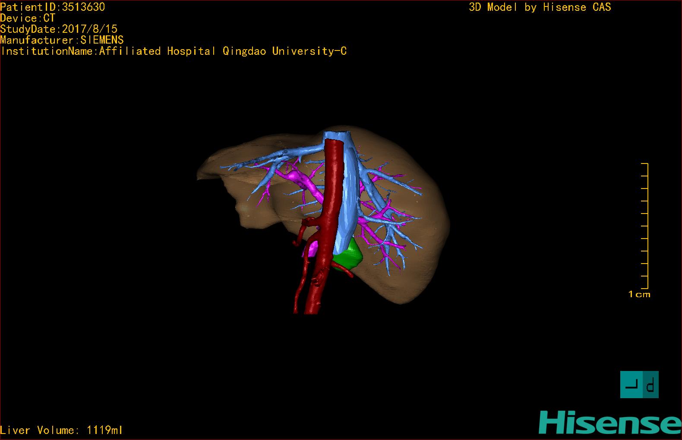Click the orientation cube indicator
682x440 pixels.
pyautogui.click(x=639, y=384)
